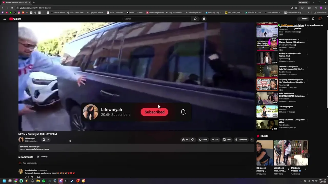Open the Create menu
The image size is (328, 184).
tap(303, 19)
